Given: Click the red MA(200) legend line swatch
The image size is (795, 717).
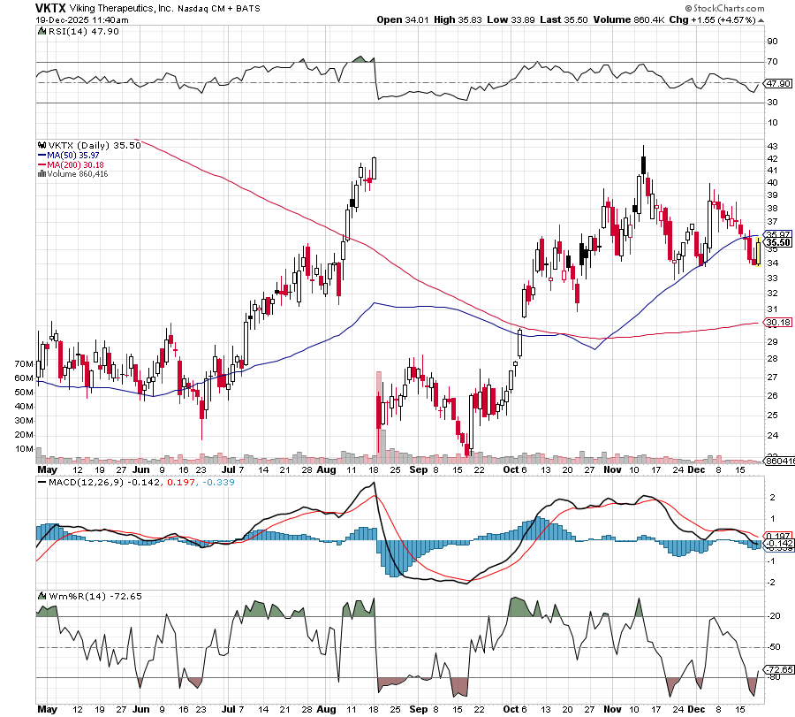Looking at the screenshot, I should coord(42,164).
